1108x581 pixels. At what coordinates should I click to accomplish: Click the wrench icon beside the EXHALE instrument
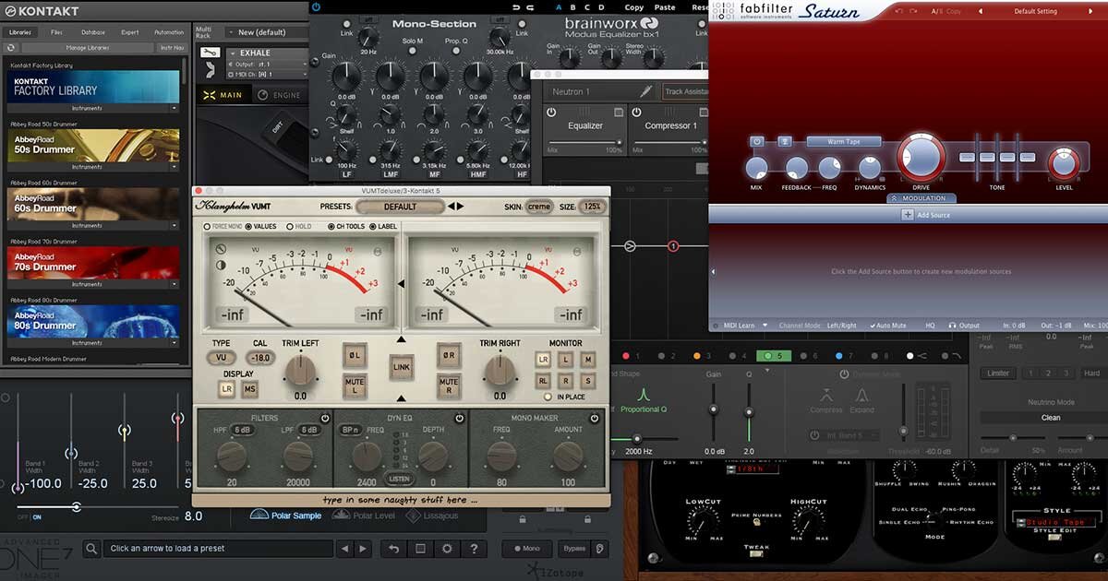[x=211, y=53]
